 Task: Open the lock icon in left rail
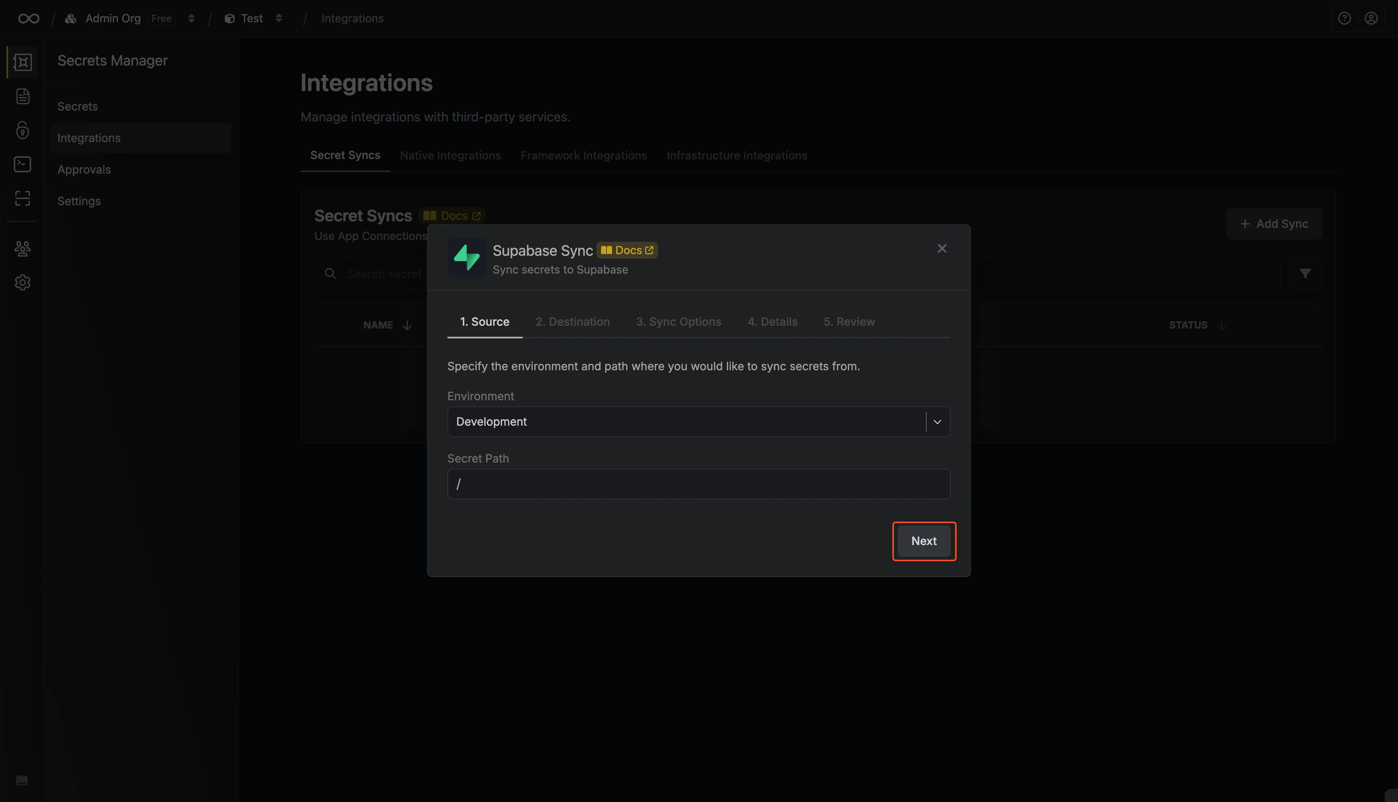pyautogui.click(x=23, y=130)
